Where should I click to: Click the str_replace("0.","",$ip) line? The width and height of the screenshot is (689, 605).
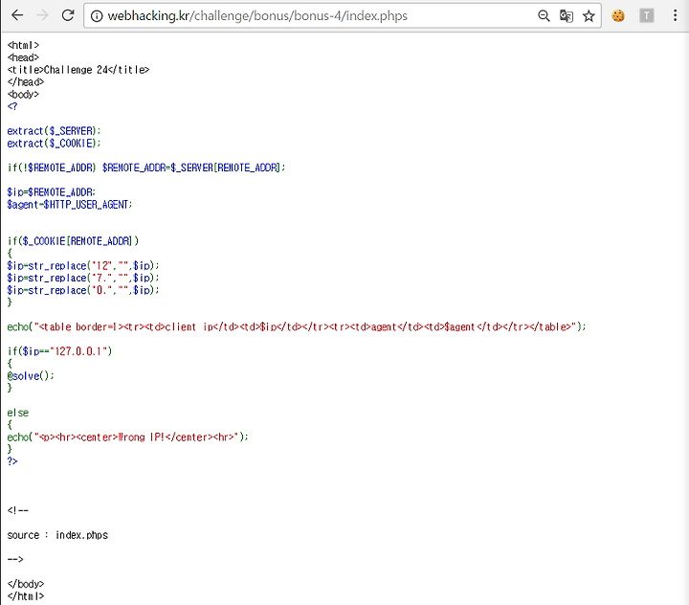tap(83, 291)
